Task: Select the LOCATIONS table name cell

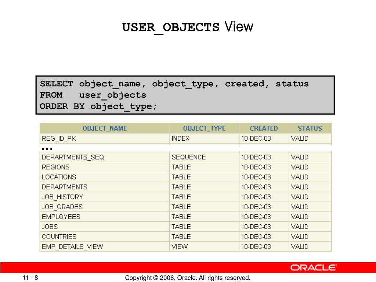Action: click(x=105, y=177)
